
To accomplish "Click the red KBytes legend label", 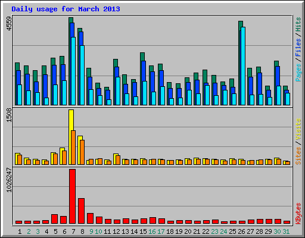I will 298,214.
